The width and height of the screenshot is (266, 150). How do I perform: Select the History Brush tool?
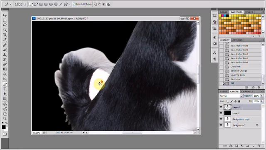coord(5,59)
